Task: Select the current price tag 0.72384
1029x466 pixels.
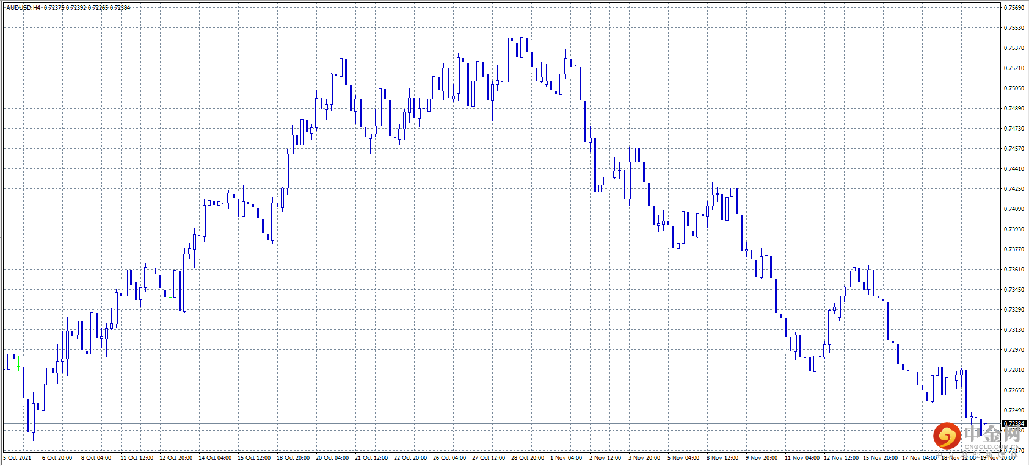Action: click(x=1014, y=423)
